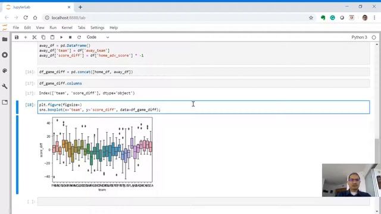Run the selected cell with play icon
381x214 pixels.
(61, 37)
